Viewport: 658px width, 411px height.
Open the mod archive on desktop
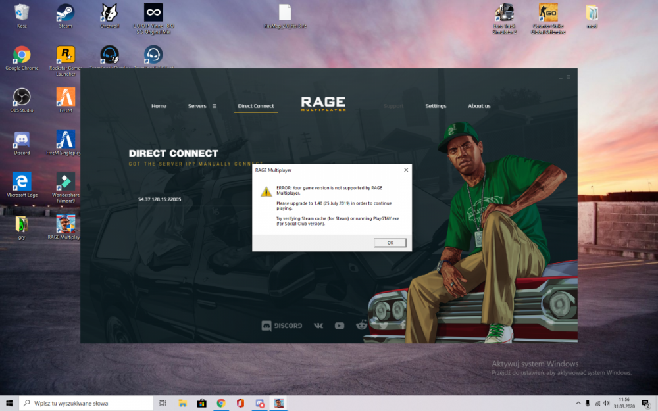[x=592, y=16]
